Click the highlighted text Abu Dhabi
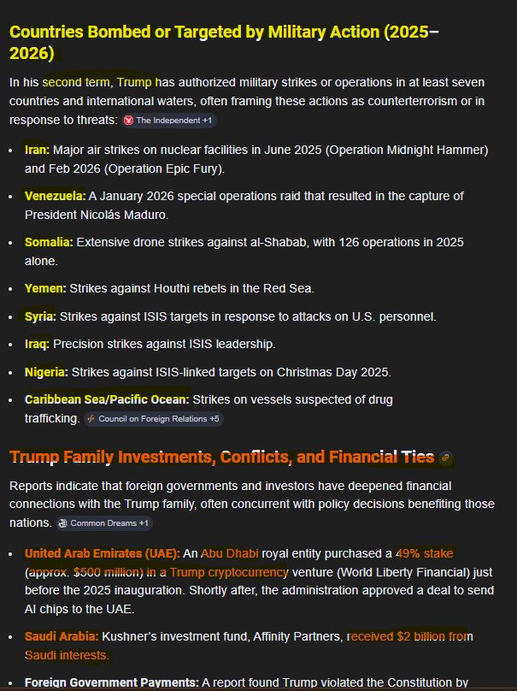 [x=230, y=553]
